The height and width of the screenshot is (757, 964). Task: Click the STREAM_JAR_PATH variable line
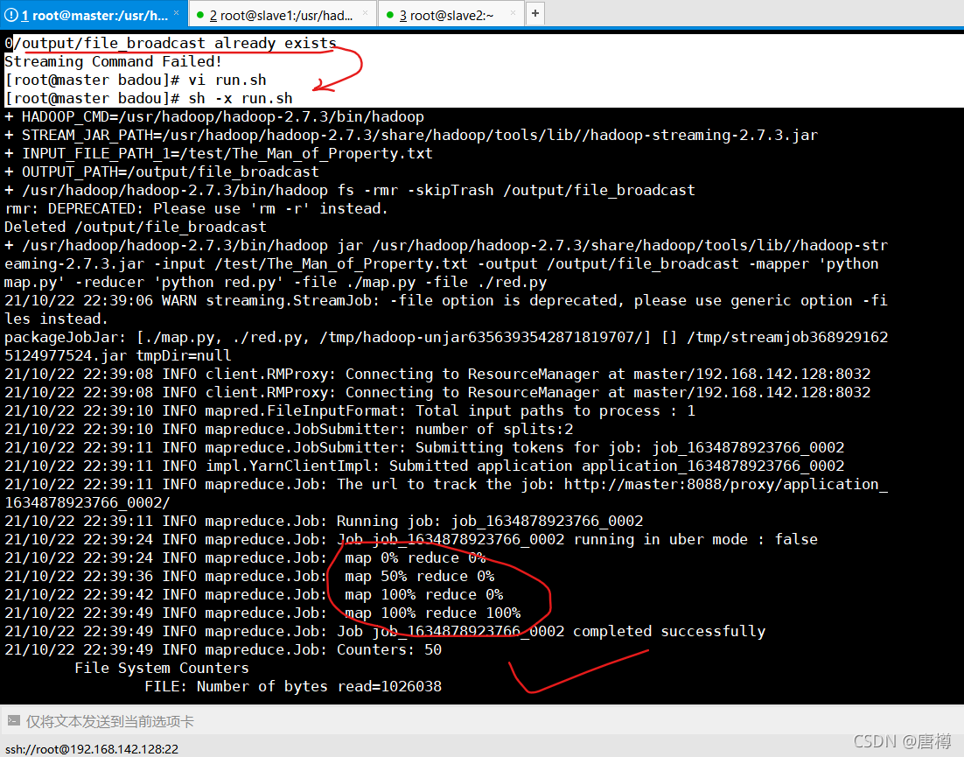[411, 136]
